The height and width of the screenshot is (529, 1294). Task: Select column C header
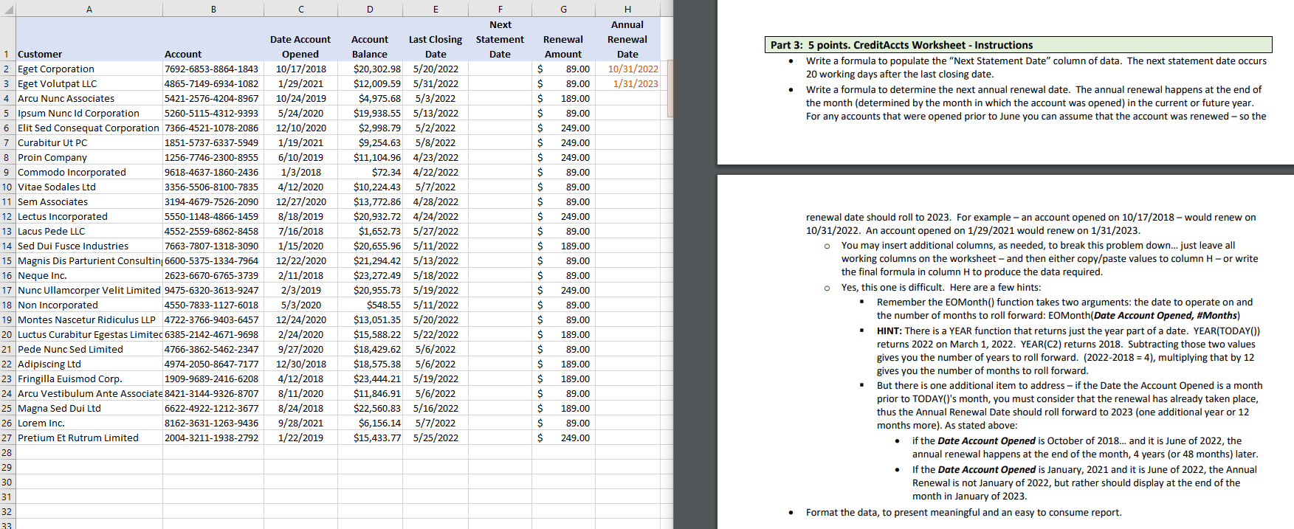point(300,9)
